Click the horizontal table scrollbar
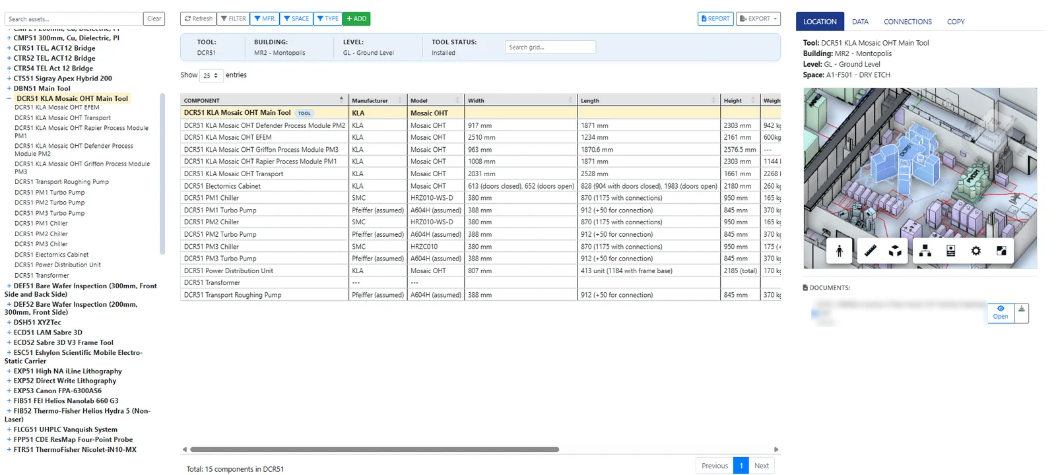 [374, 449]
